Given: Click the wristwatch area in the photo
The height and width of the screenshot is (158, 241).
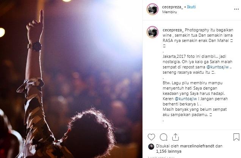Looking at the screenshot, I should 35,46.
